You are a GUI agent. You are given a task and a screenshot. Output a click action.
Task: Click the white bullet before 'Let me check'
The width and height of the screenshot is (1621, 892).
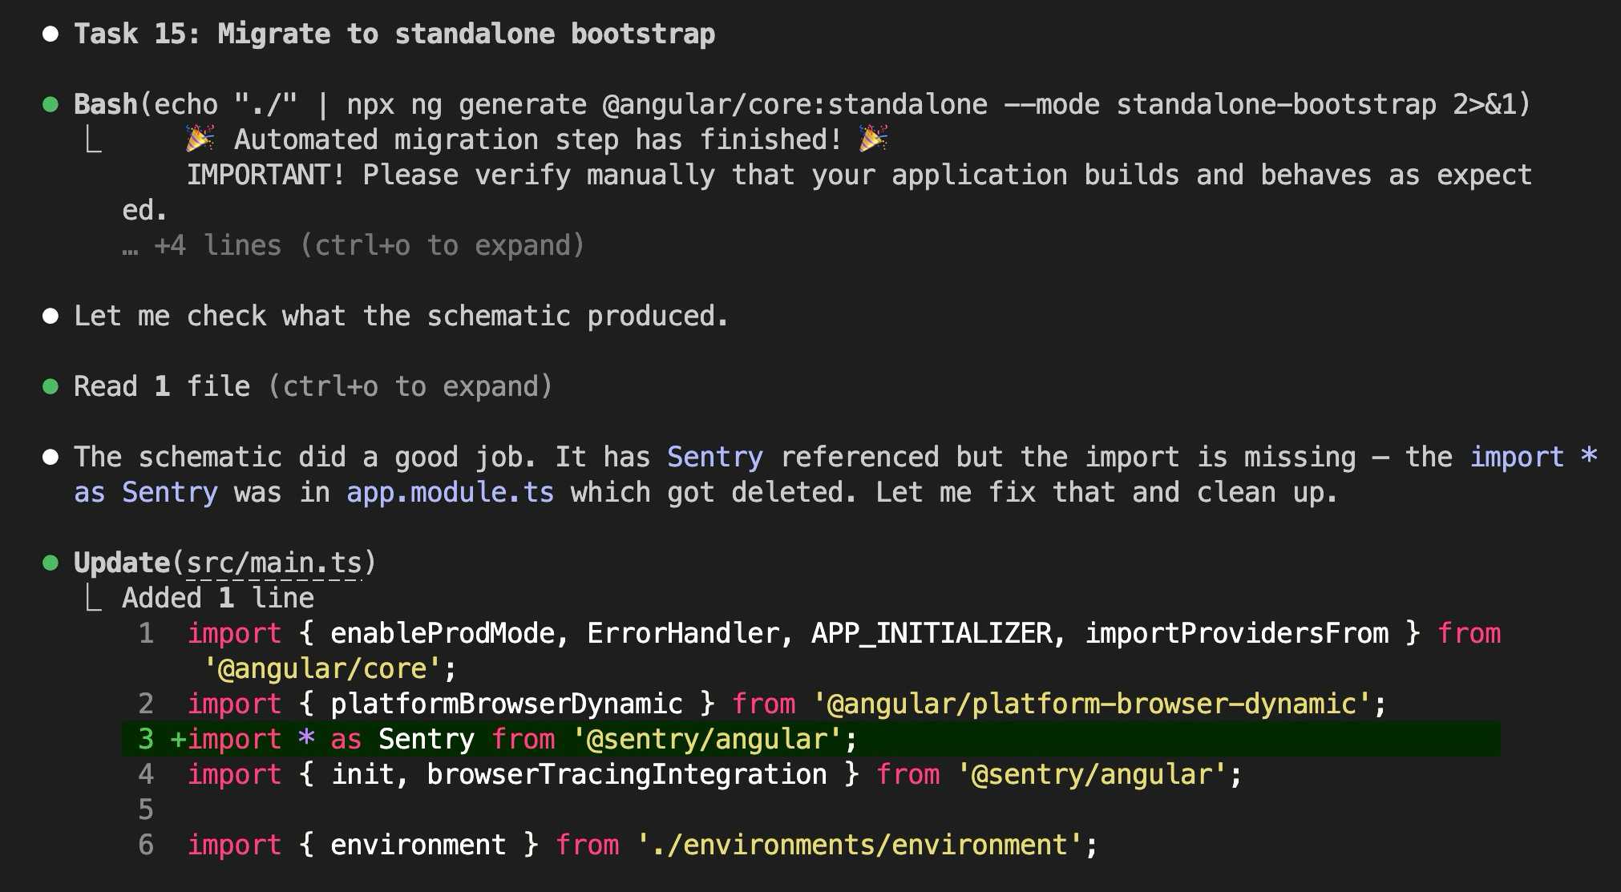click(x=51, y=316)
